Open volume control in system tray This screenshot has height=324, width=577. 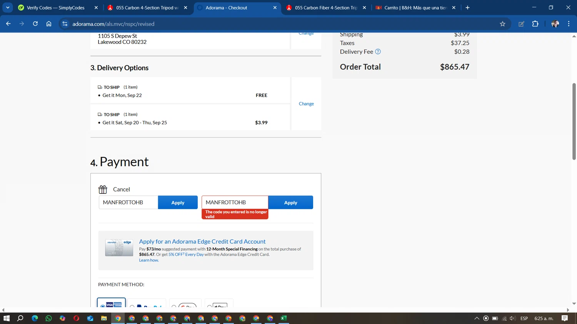click(512, 318)
